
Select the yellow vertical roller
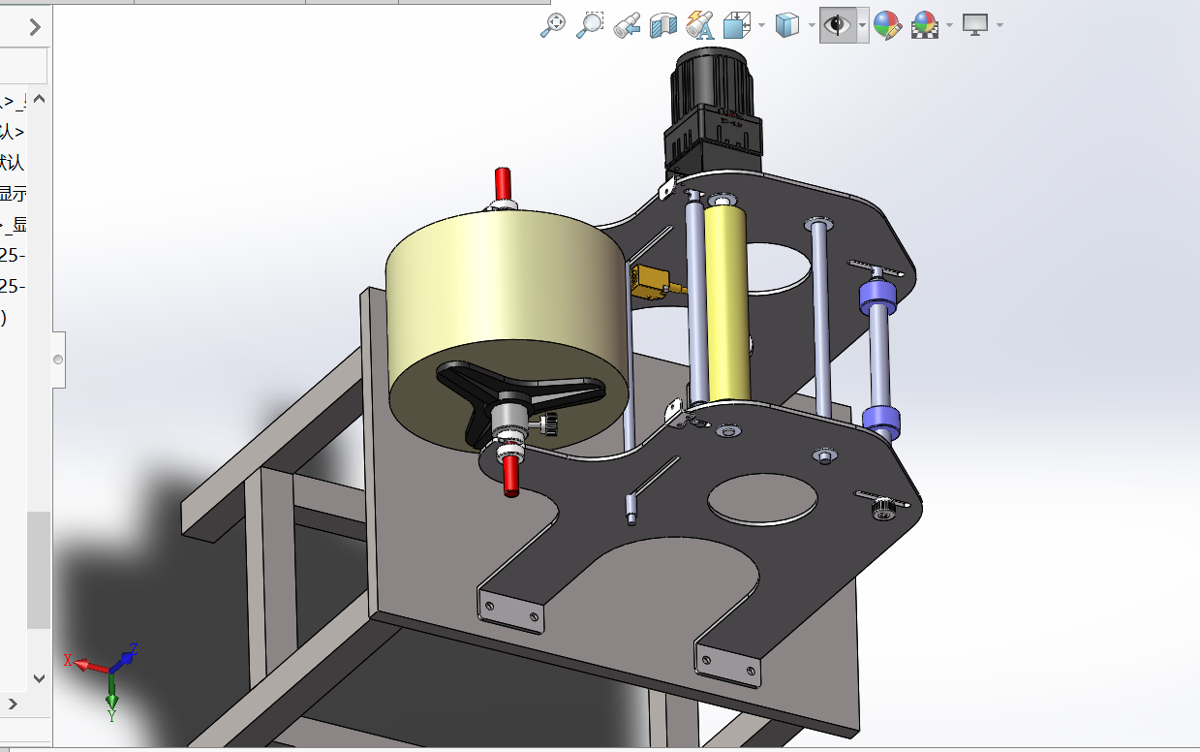(727, 302)
